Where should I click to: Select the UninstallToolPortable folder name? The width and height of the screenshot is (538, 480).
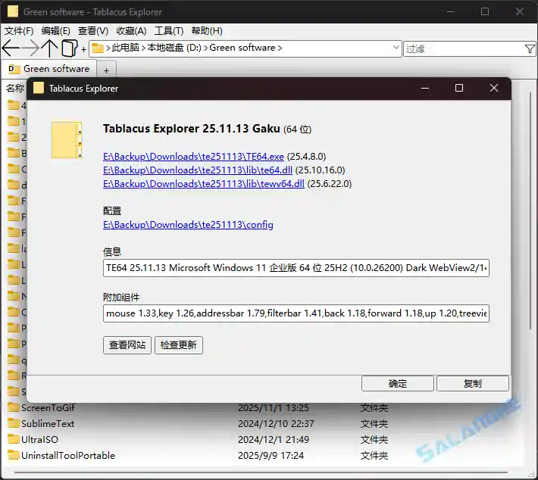68,455
